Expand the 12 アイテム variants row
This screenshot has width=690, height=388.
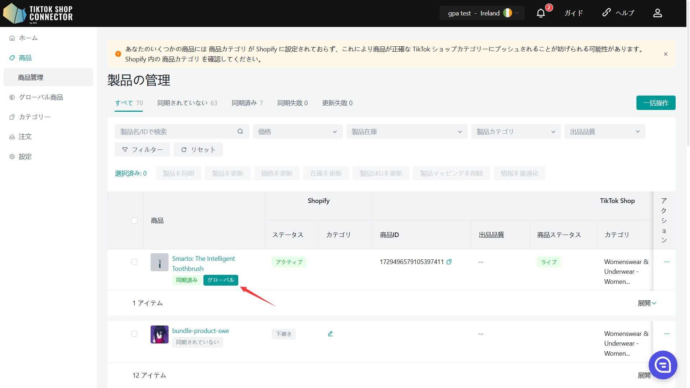tap(644, 375)
